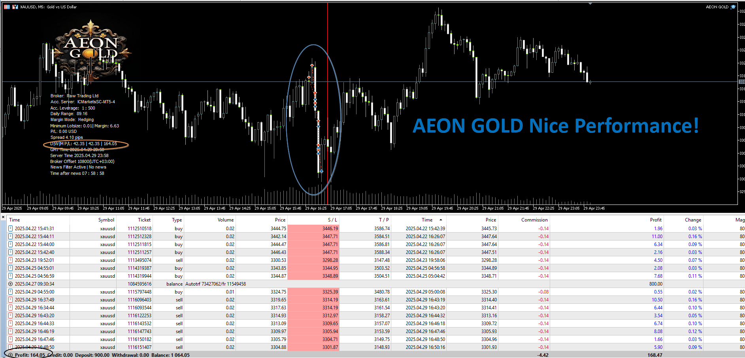Click Deposit: 900.00 in summary row
This screenshot has height=358, width=745.
point(92,355)
